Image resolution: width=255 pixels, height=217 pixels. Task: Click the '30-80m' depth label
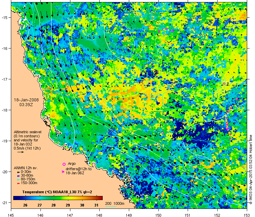click(x=27, y=176)
